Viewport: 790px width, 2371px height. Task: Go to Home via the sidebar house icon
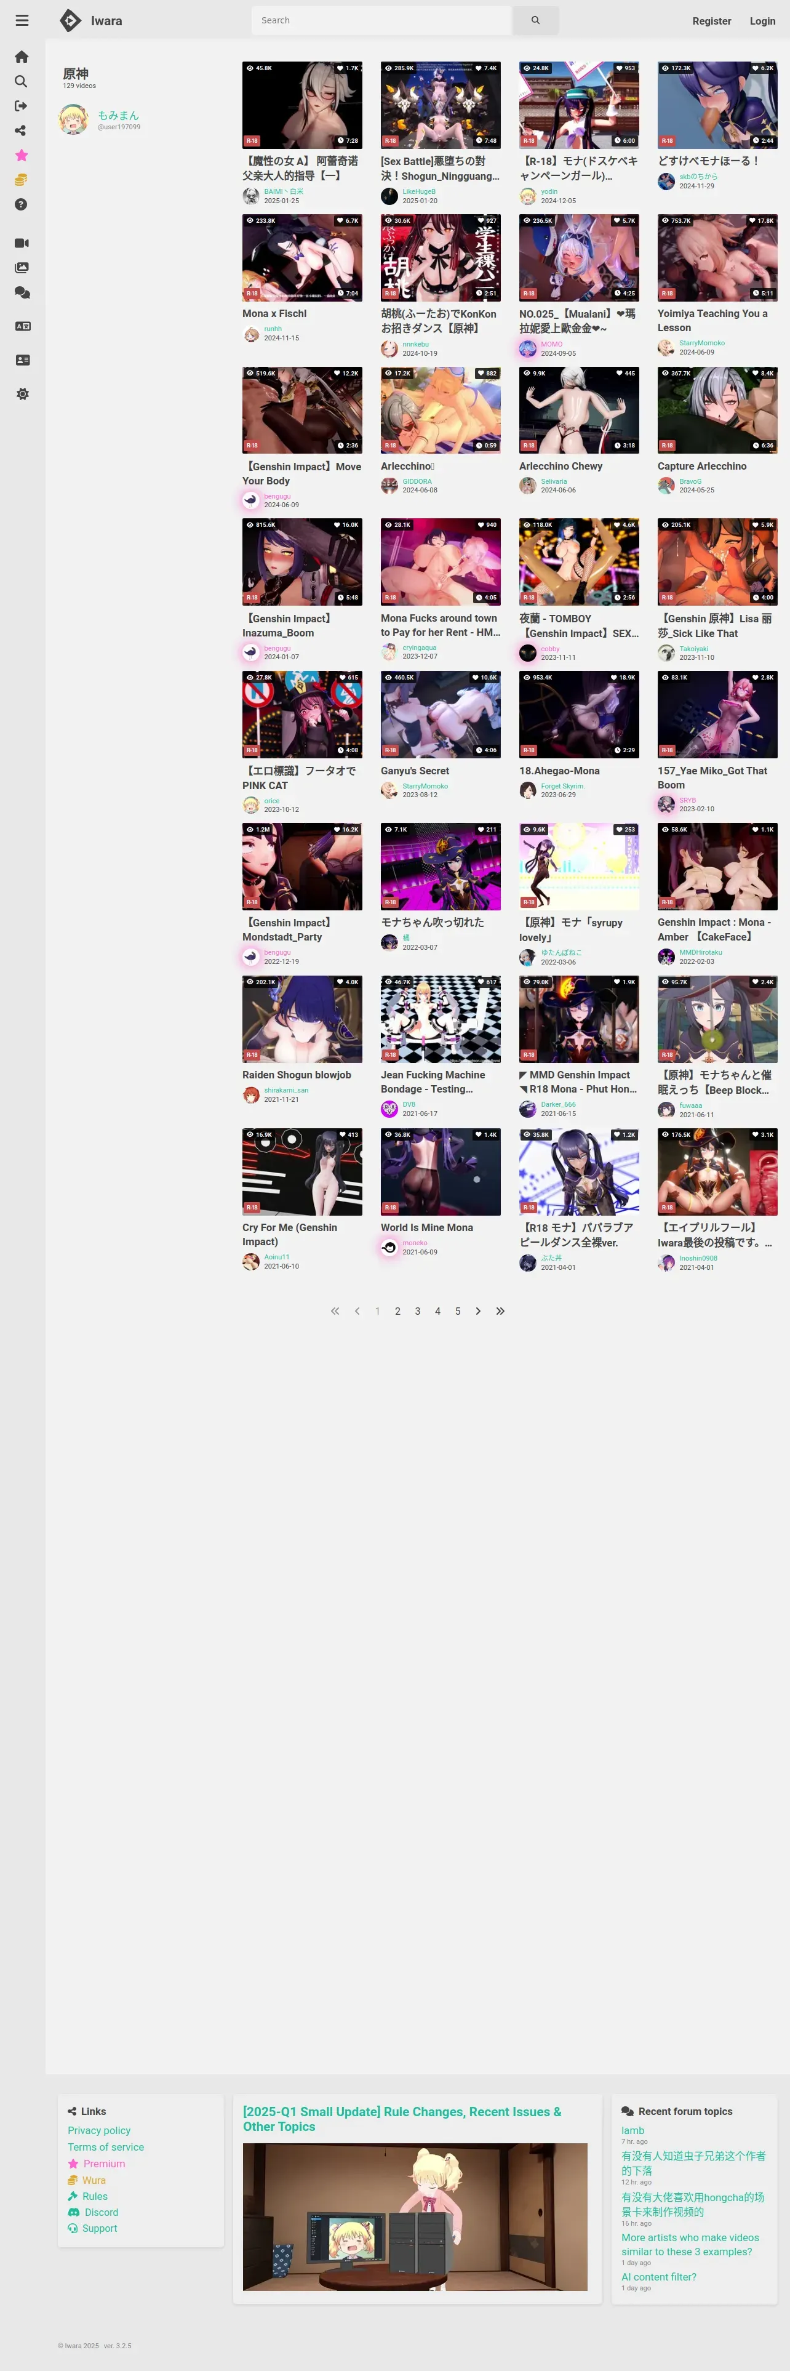22,57
